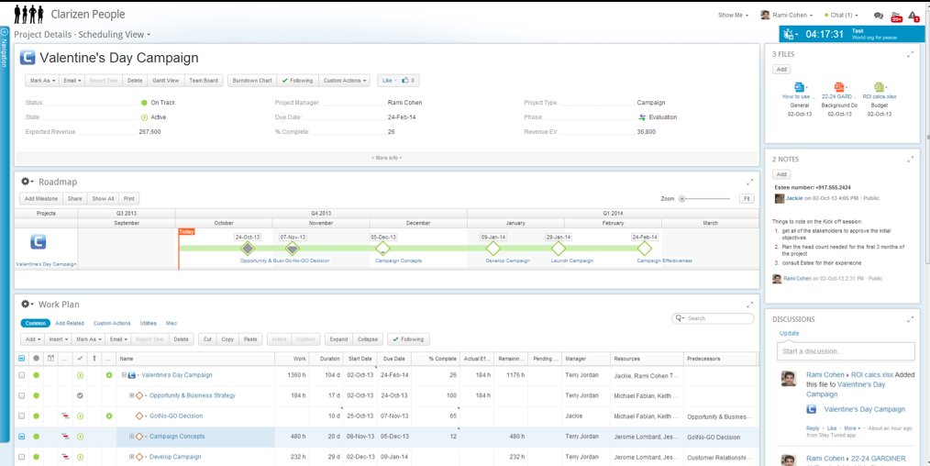Uncheck the Campaign Concepts row checkbox
930x466 pixels.
[22, 437]
